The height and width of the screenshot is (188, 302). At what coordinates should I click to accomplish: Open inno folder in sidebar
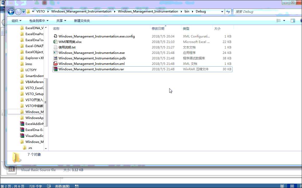[x=26, y=64]
